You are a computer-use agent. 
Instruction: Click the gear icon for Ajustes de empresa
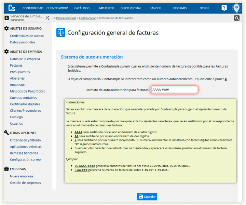click(x=6, y=52)
